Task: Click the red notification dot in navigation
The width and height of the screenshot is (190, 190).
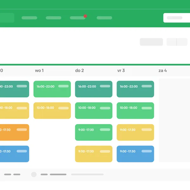Action: (85, 16)
